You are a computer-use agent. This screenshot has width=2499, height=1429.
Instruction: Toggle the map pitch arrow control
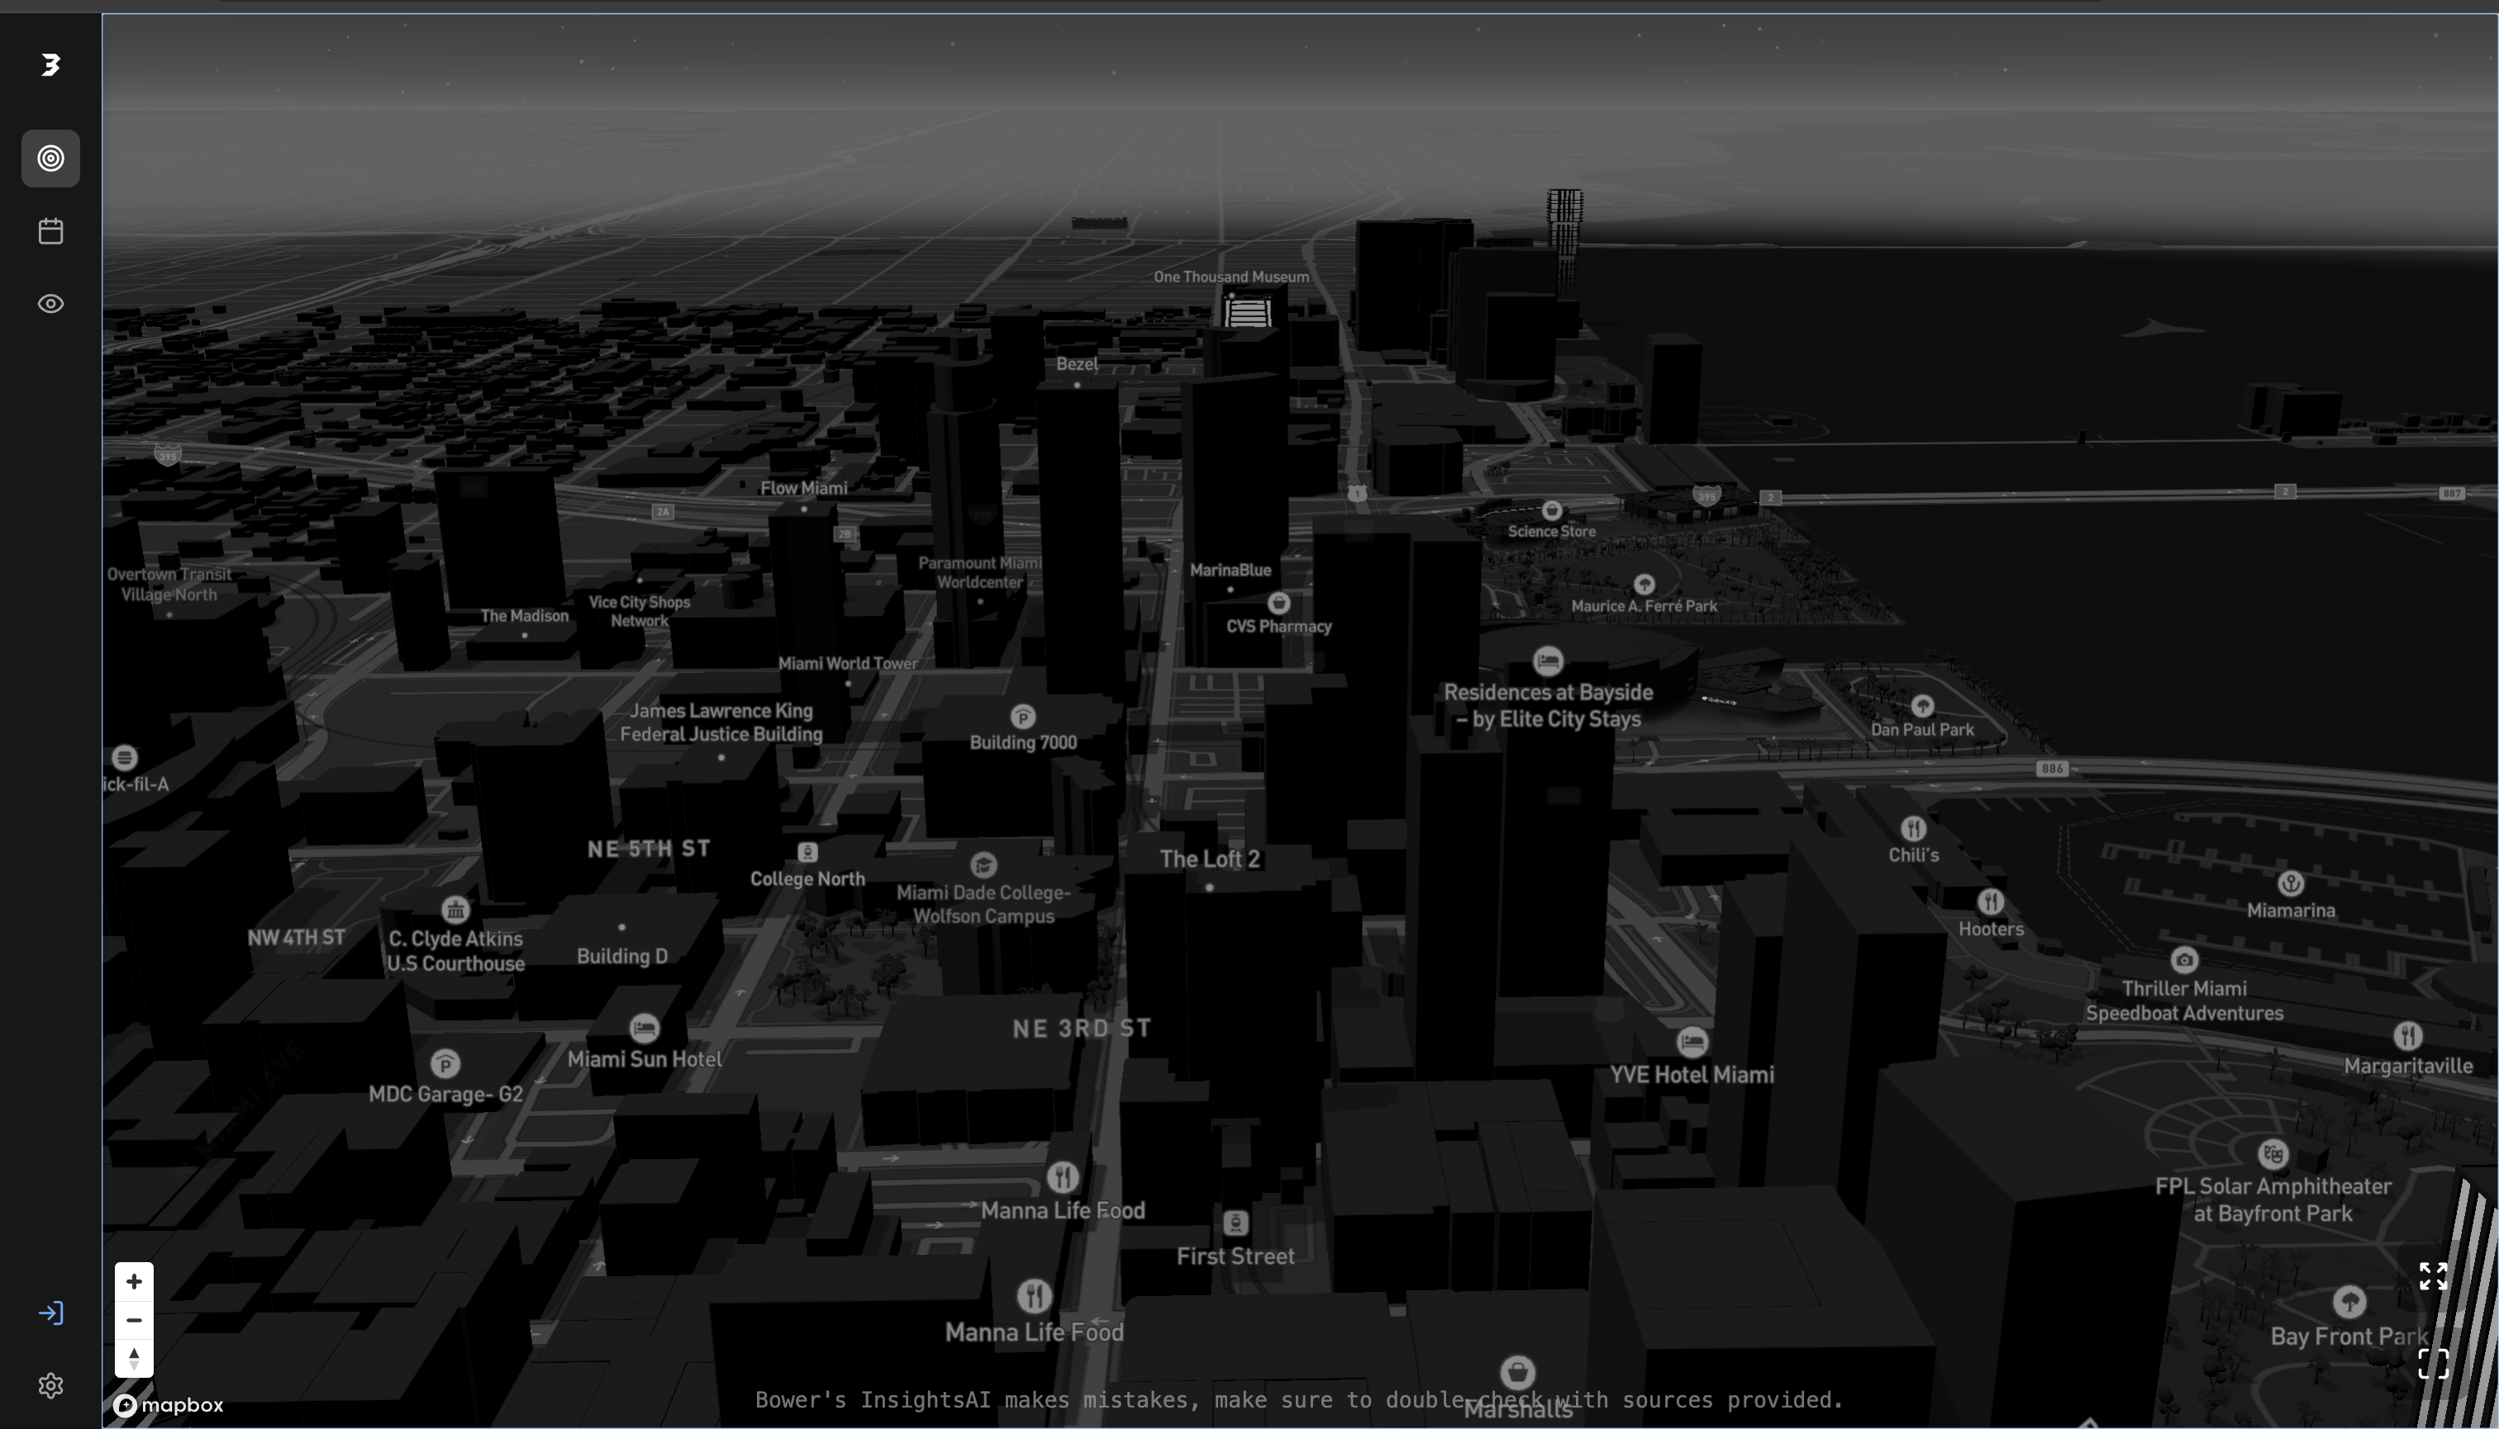(135, 1357)
